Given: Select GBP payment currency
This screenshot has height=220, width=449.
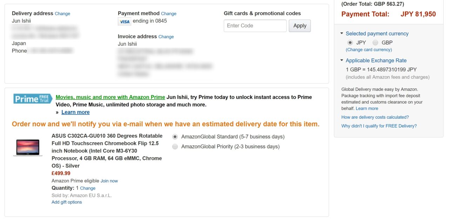Looking at the screenshot, I should click(375, 43).
